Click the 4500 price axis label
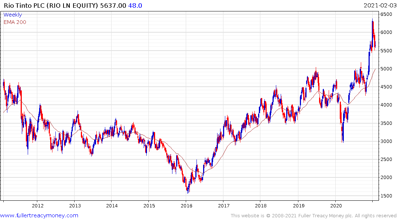This screenshot has height=221, width=397. pyautogui.click(x=386, y=87)
